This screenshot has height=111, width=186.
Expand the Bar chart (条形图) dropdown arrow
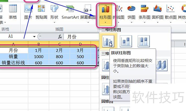pos(144,22)
